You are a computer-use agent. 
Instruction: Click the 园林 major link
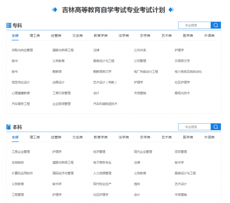pos(137,184)
